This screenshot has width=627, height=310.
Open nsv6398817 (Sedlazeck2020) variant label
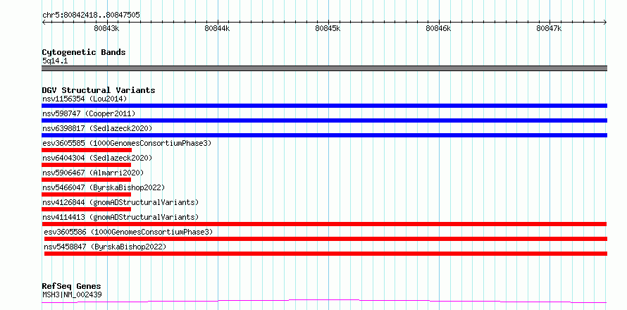point(97,128)
